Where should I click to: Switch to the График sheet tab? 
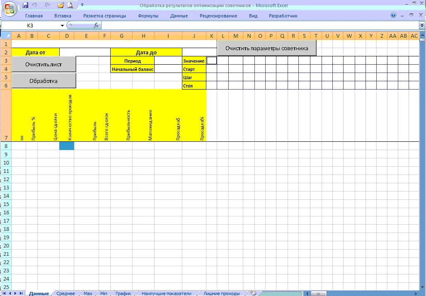[123, 293]
